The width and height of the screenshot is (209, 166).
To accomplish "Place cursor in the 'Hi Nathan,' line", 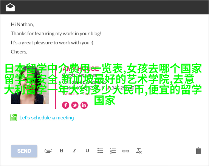I will coord(22,25).
